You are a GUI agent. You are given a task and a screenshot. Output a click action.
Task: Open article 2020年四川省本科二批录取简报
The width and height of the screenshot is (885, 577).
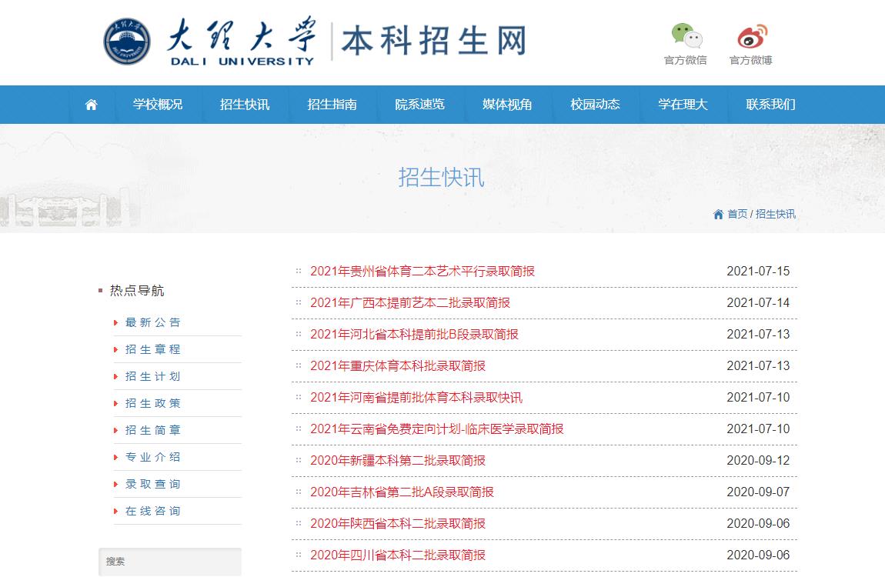coord(398,555)
